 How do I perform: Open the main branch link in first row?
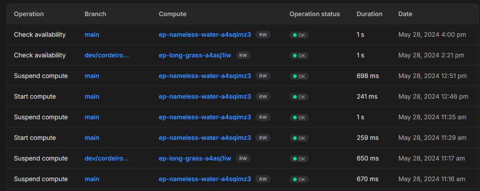click(92, 35)
